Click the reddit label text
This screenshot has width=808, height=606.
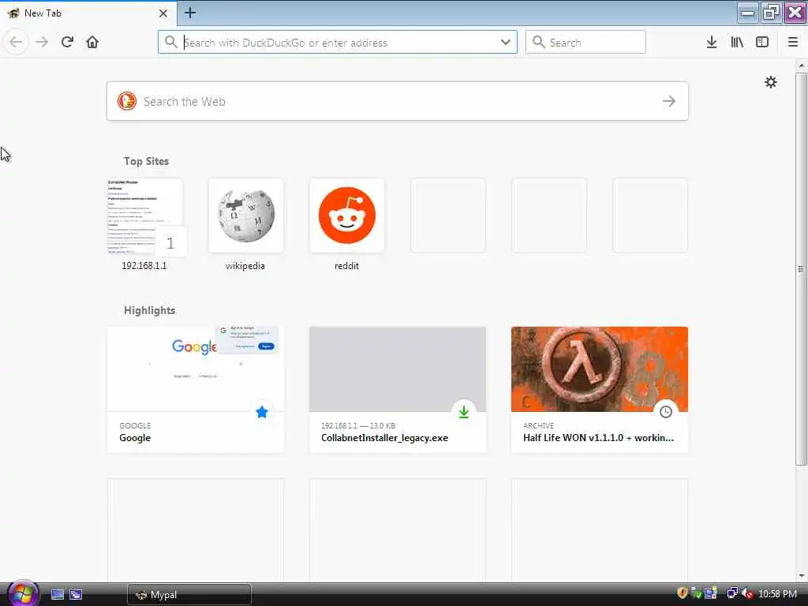tap(346, 265)
